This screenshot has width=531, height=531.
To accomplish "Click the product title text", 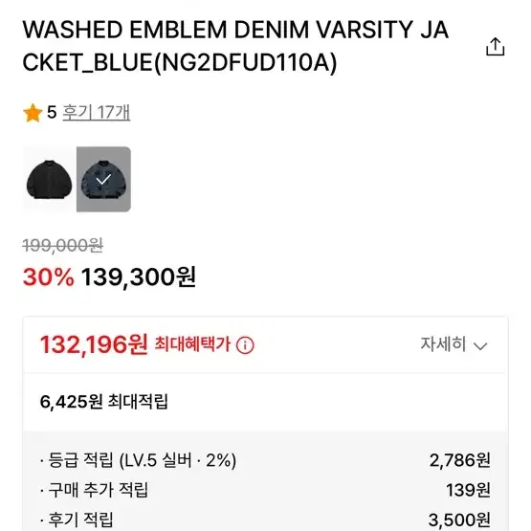I will point(235,46).
